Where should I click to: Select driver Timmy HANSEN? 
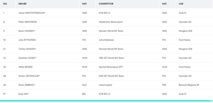click(x=27, y=49)
